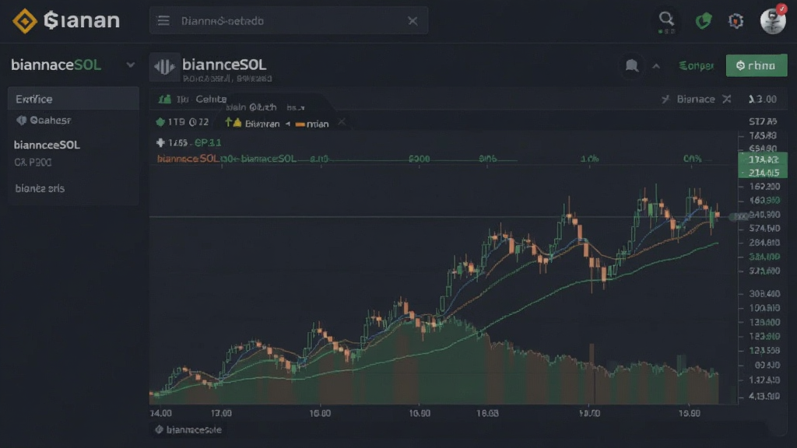Open the biance oris sidebar entry

[x=40, y=188]
